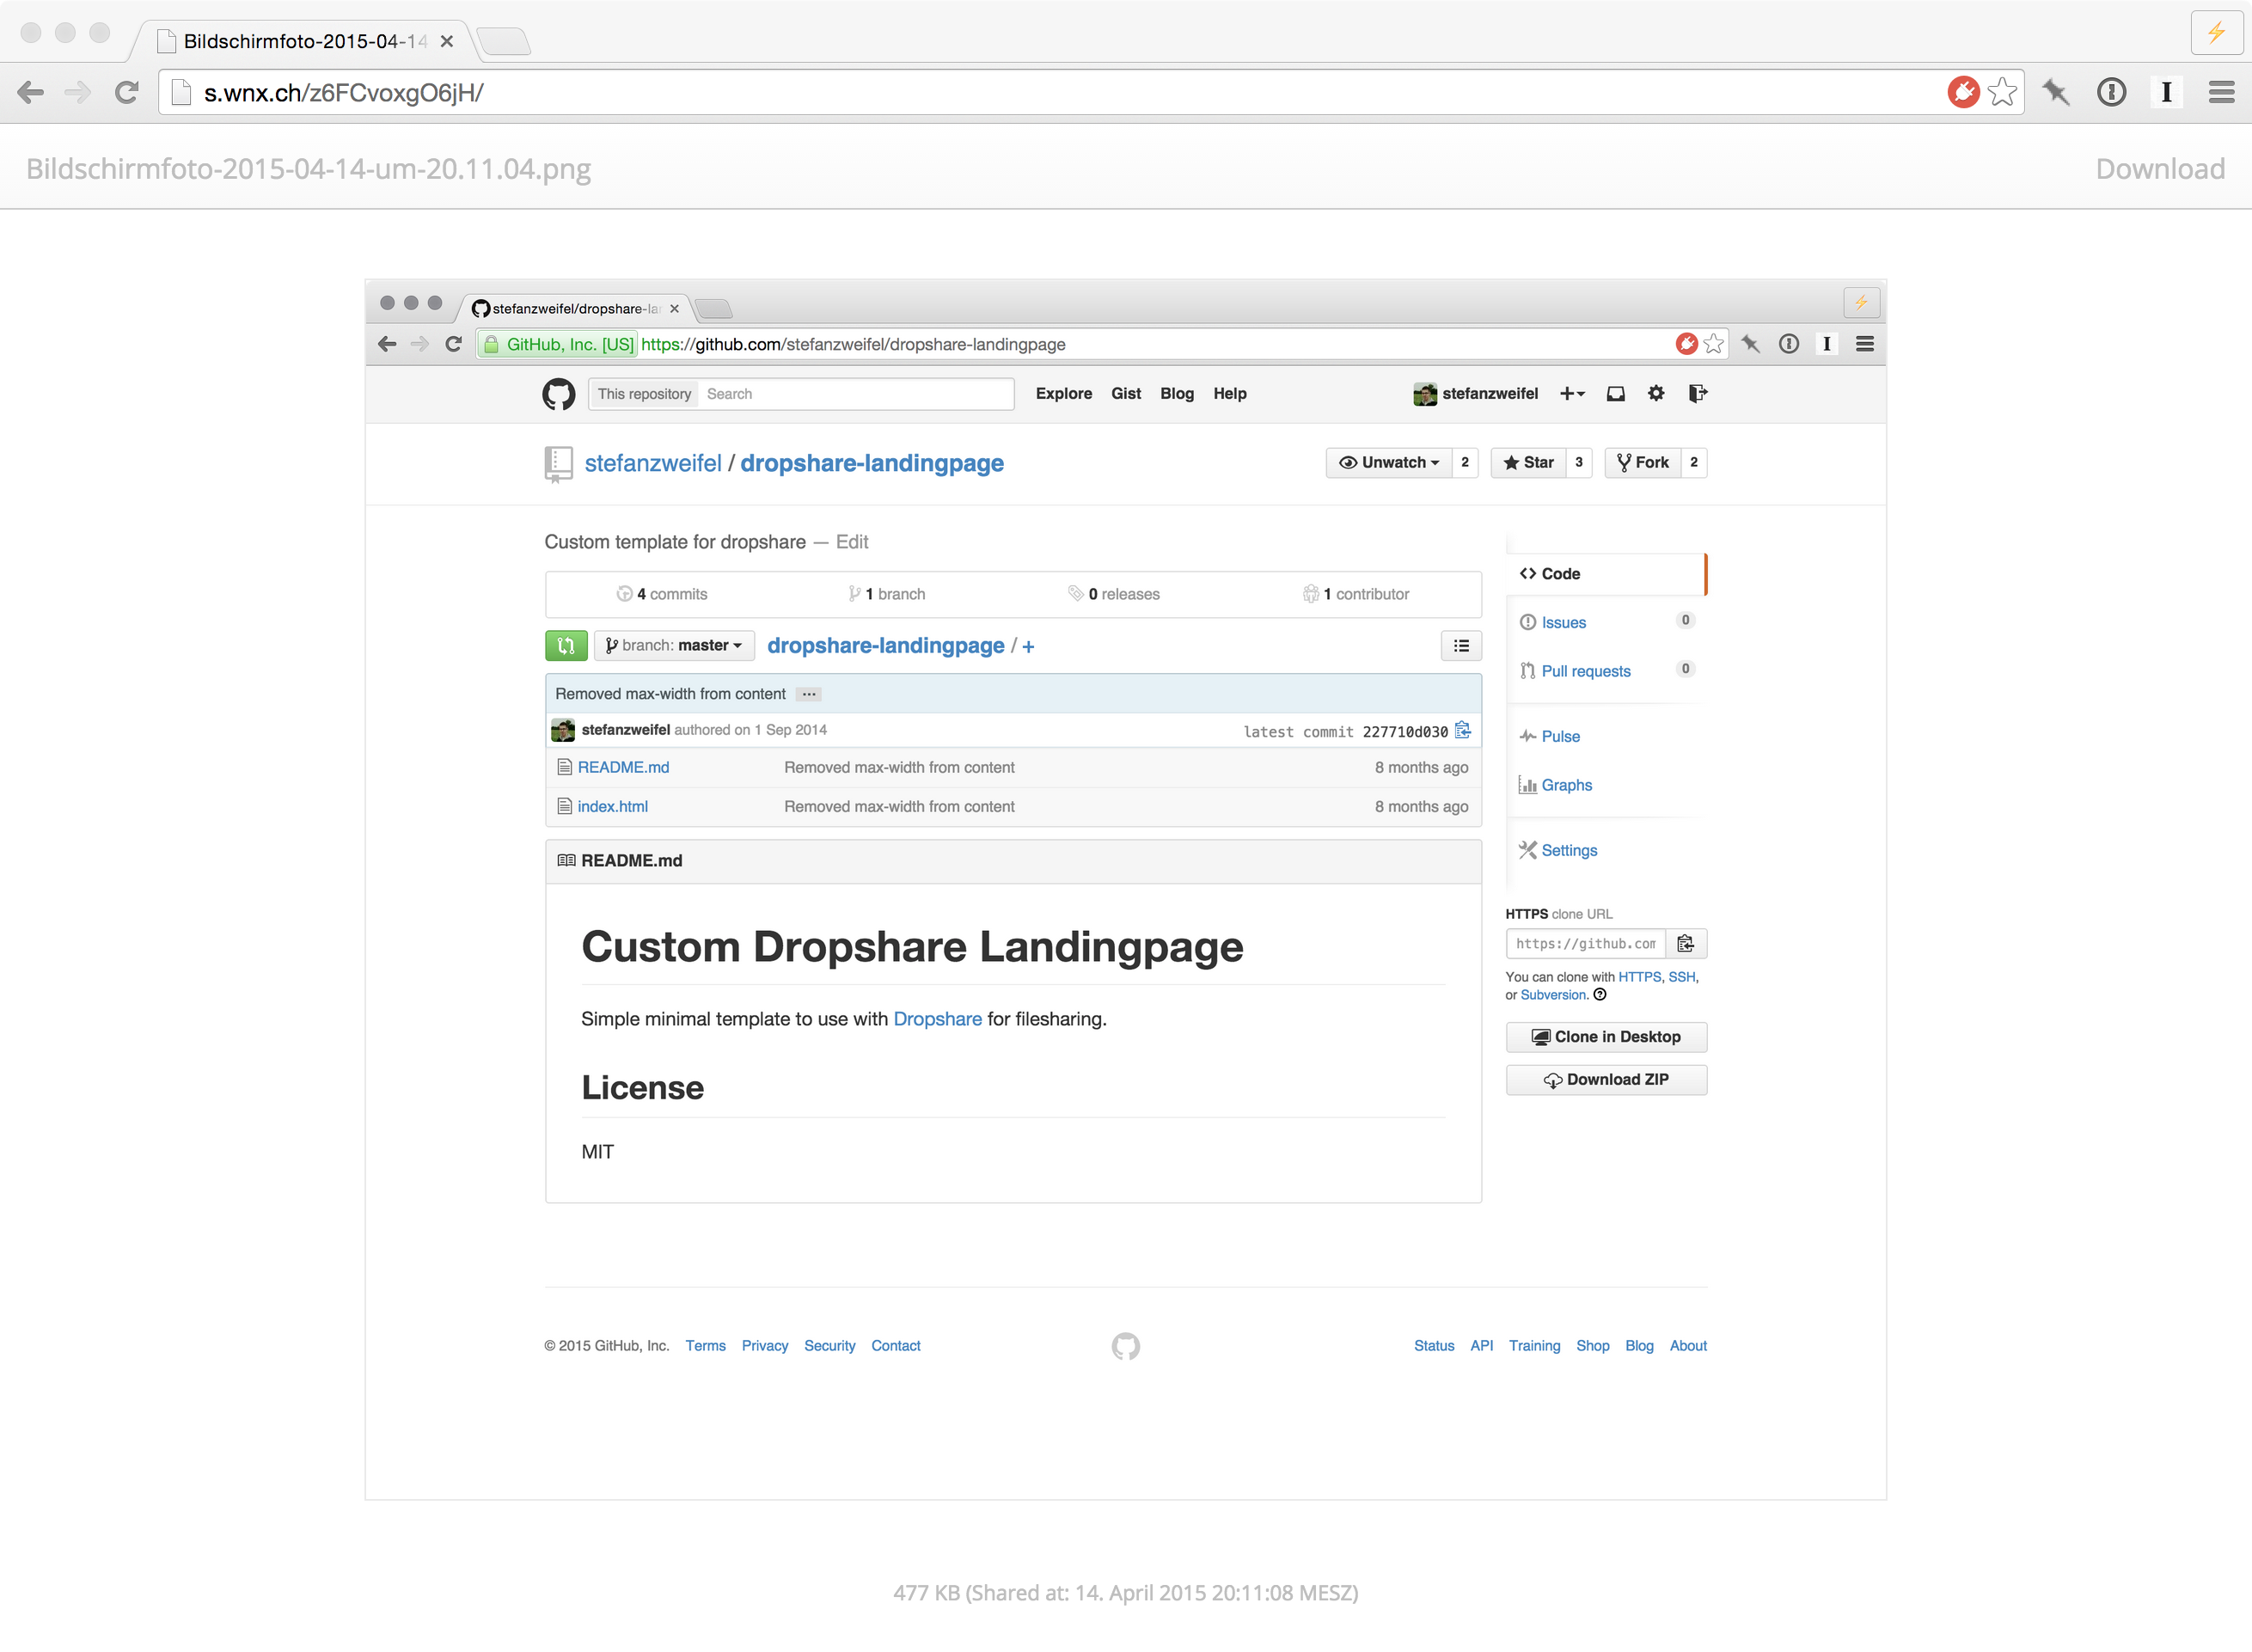Open the README.md file link
The image size is (2252, 1652).
tap(623, 768)
